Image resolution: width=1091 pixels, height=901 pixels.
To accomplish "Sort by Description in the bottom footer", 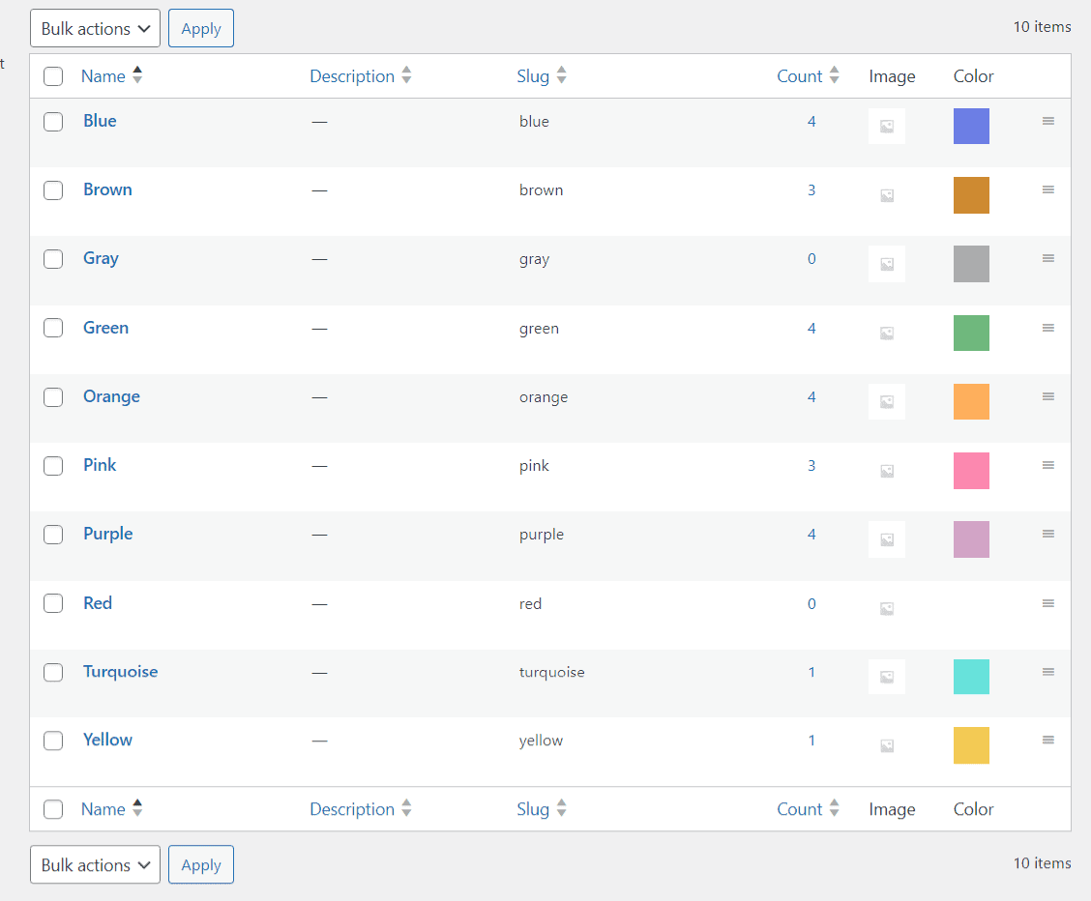I will click(361, 809).
